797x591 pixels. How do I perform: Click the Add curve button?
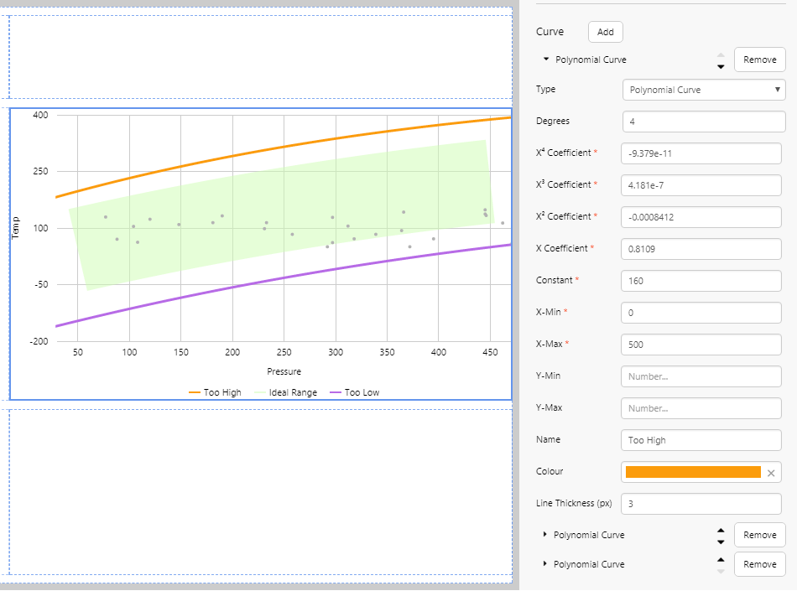[x=606, y=32]
